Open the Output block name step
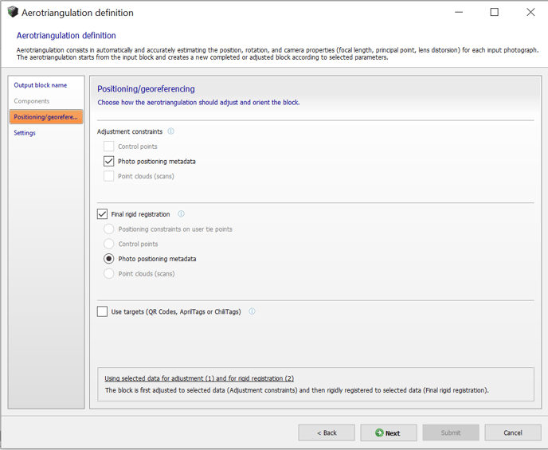548x450 pixels. [x=40, y=85]
